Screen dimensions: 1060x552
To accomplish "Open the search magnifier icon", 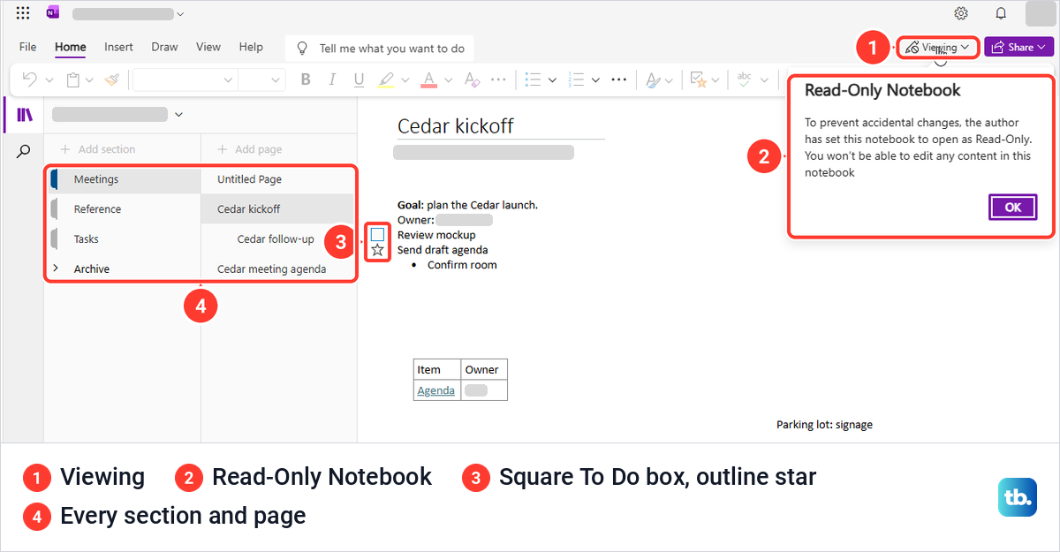I will pos(24,152).
